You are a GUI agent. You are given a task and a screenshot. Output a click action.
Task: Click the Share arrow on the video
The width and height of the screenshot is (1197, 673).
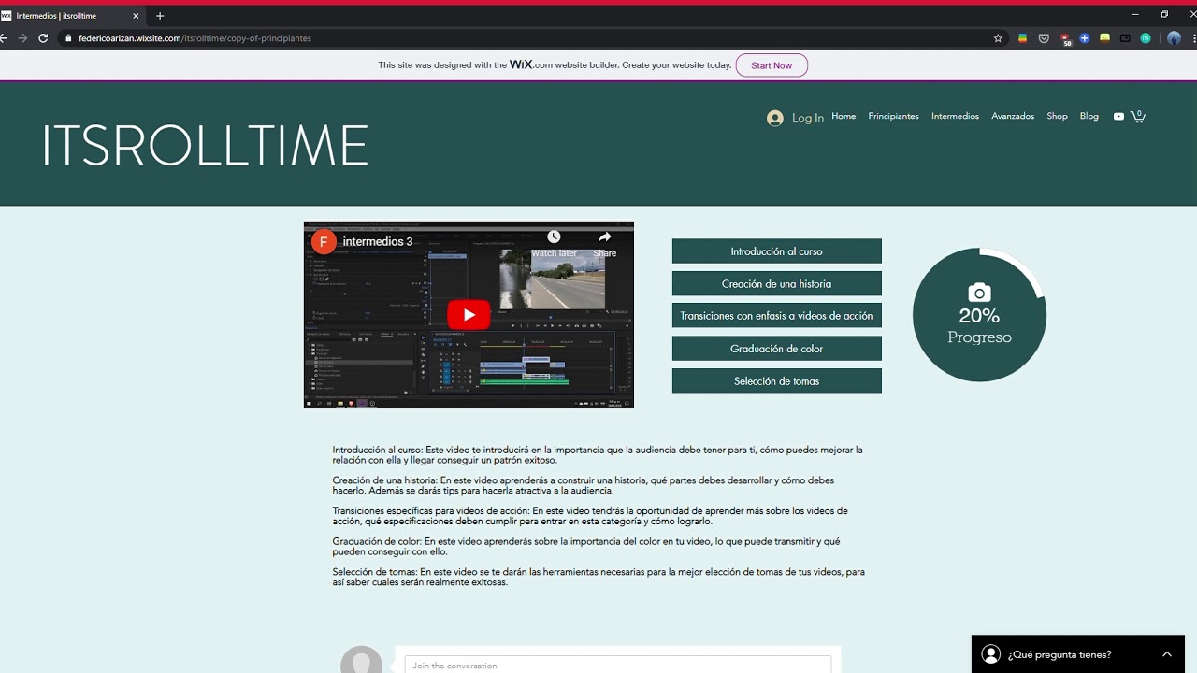604,237
